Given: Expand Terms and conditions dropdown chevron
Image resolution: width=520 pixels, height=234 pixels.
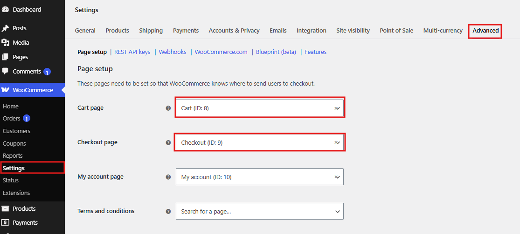Looking at the screenshot, I should tap(338, 212).
